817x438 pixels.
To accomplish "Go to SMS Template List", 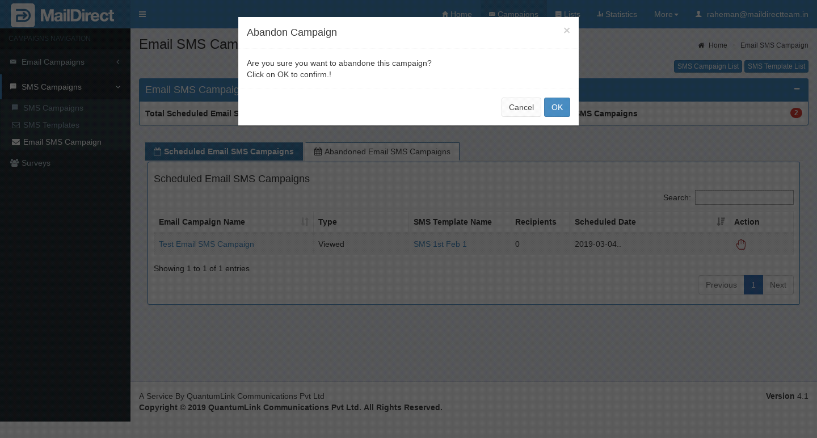I will (x=776, y=66).
